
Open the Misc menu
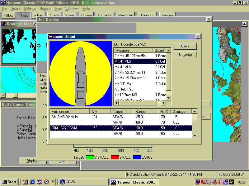[x=58, y=9]
